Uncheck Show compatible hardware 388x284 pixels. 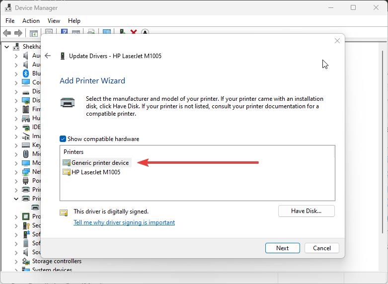[63, 139]
